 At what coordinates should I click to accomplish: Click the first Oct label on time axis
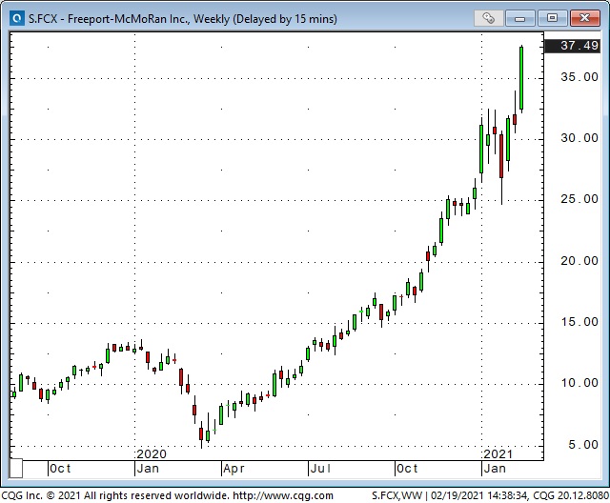60,469
